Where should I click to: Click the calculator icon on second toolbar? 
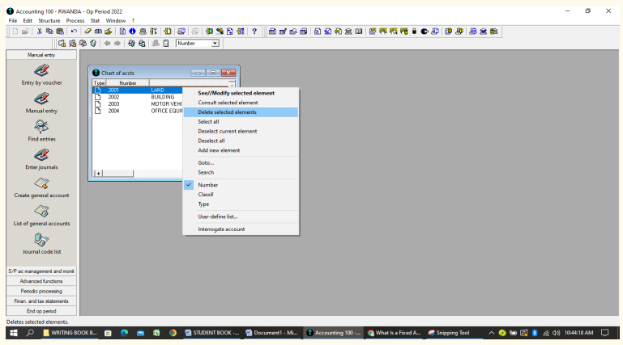coord(166,43)
